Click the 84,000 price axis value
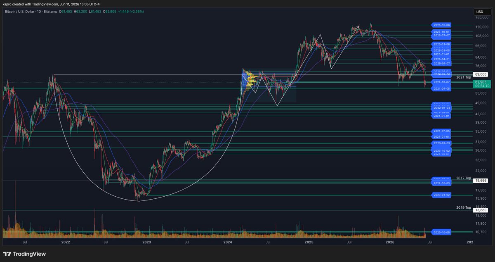Viewport: 495px width, 262px height. [x=482, y=57]
